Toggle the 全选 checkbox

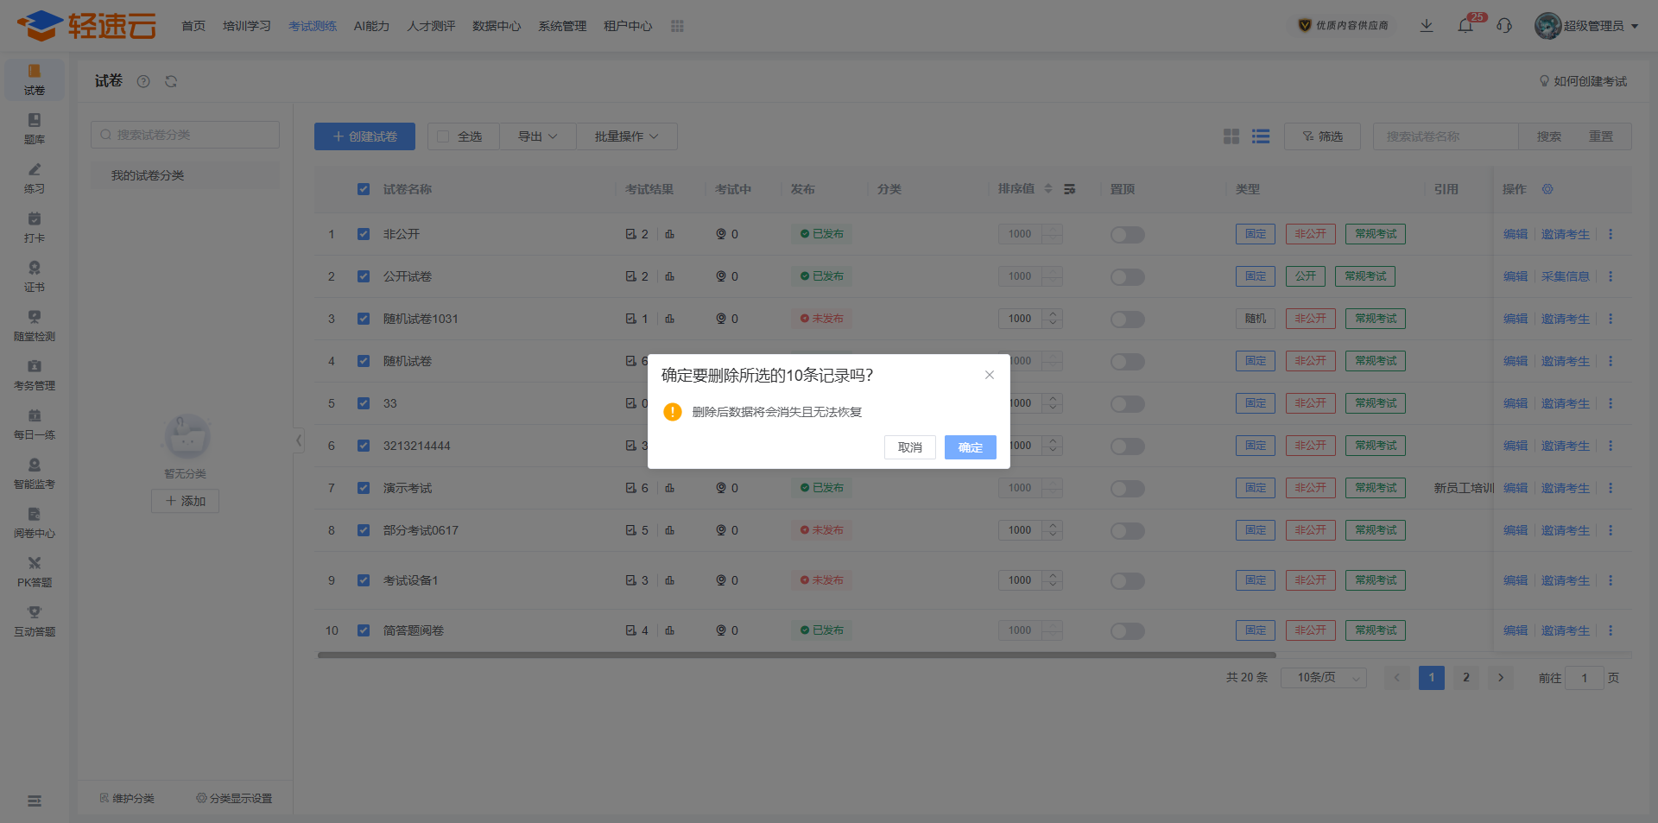(x=443, y=136)
